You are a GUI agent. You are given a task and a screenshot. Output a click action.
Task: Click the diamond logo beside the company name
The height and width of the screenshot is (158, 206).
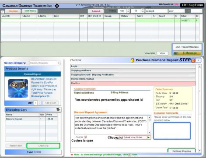57,6
